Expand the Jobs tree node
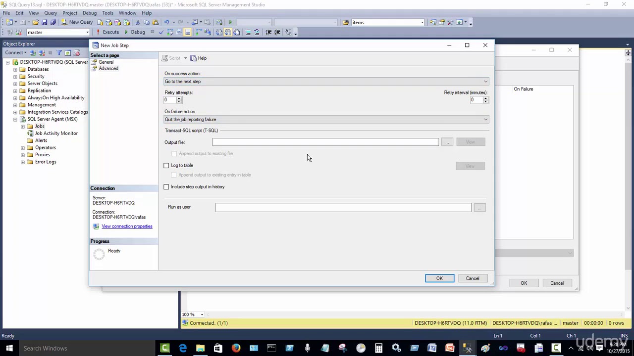 pos(22,127)
